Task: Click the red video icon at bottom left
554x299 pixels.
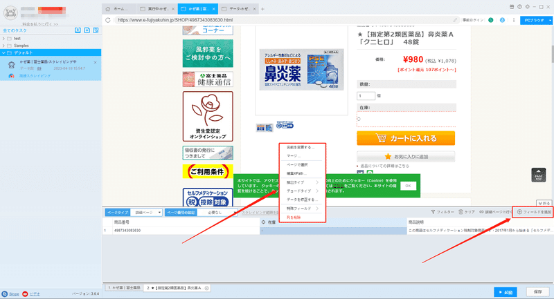Action: (25, 293)
